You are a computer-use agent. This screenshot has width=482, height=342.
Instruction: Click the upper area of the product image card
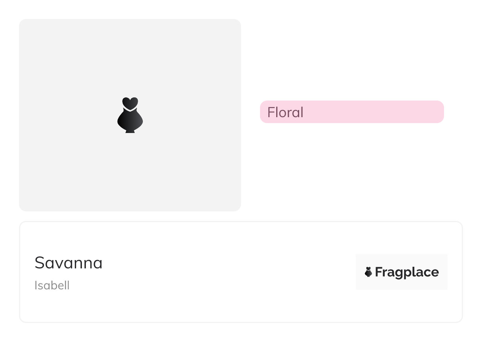click(130, 47)
